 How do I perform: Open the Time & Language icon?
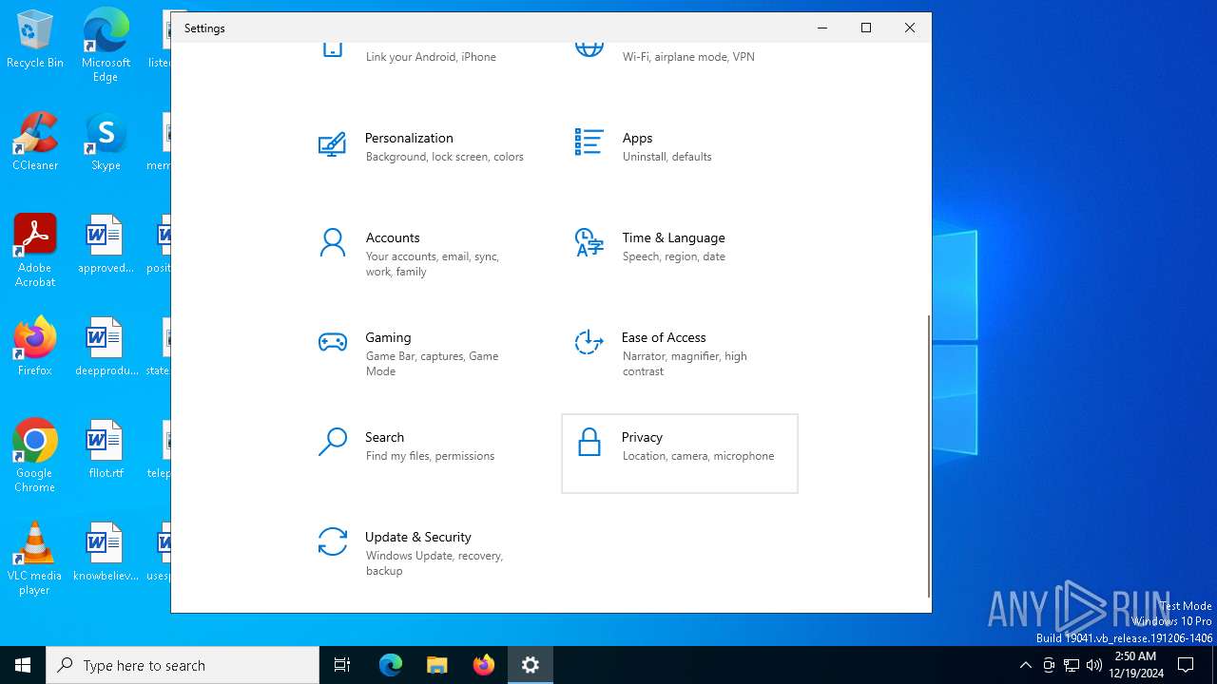pyautogui.click(x=589, y=243)
